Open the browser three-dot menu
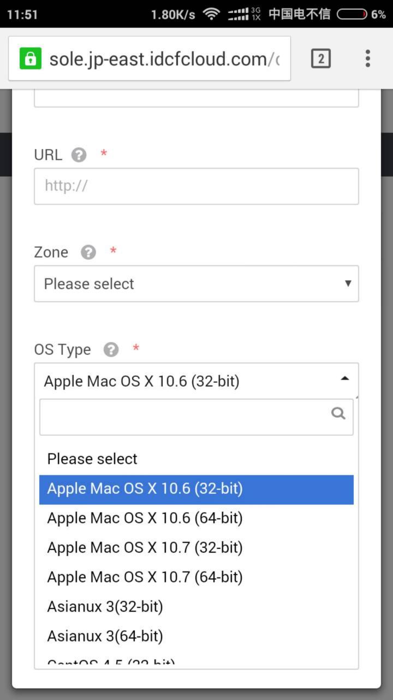Image resolution: width=393 pixels, height=700 pixels. pos(368,58)
